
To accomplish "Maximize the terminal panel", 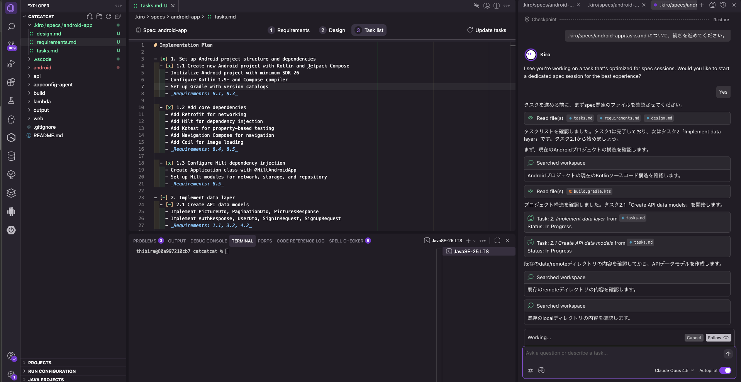I will click(497, 241).
